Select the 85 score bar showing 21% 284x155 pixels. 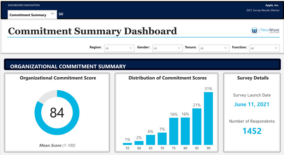tap(197, 127)
